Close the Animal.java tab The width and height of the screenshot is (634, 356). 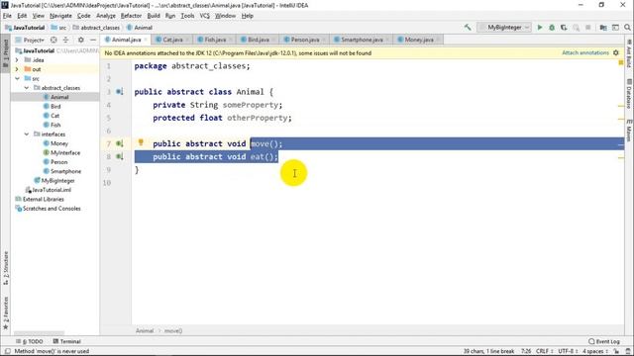146,40
